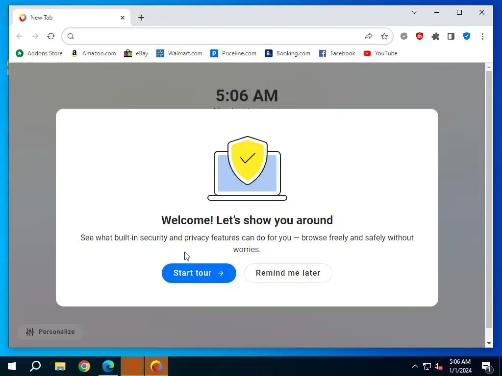Open the Amazon.com bookmark

[94, 53]
